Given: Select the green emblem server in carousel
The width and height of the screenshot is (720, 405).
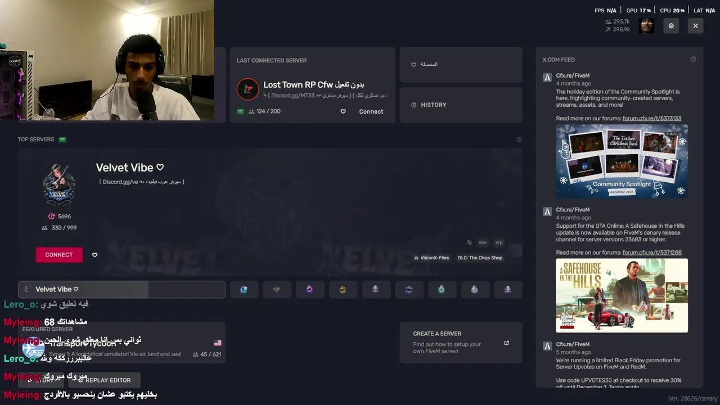Looking at the screenshot, I should (442, 289).
